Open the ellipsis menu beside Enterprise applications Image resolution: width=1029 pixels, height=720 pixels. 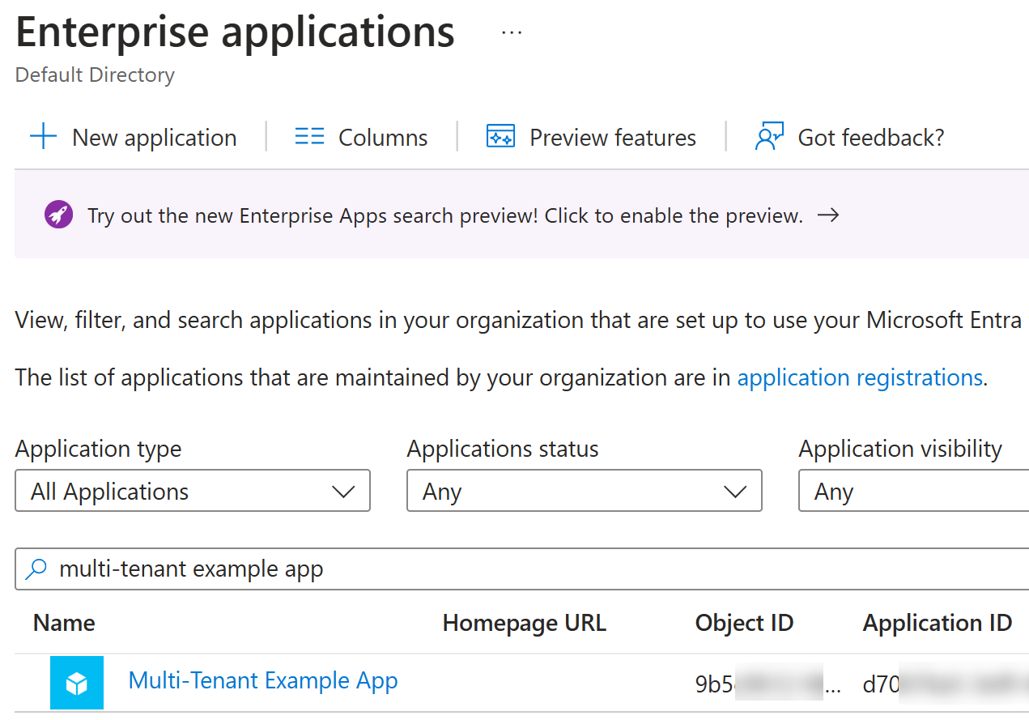click(512, 33)
